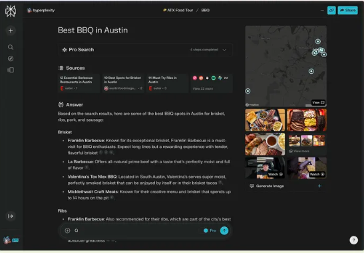Image resolution: width=364 pixels, height=253 pixels.
Task: Click the Pro Search sparkle icon
Action: tap(65, 50)
